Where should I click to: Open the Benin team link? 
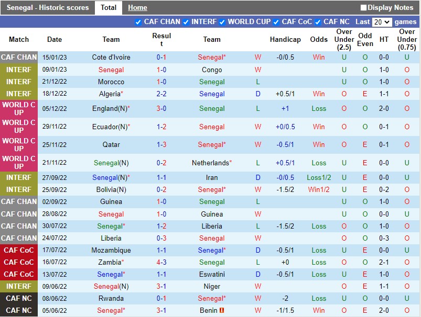pos(208,310)
